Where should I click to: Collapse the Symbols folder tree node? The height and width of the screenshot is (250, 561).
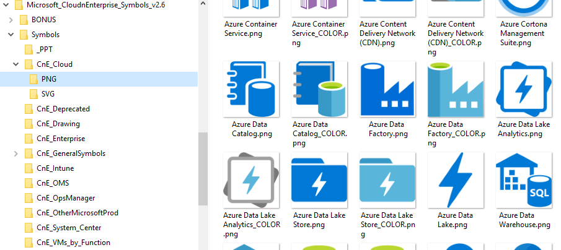click(x=11, y=35)
